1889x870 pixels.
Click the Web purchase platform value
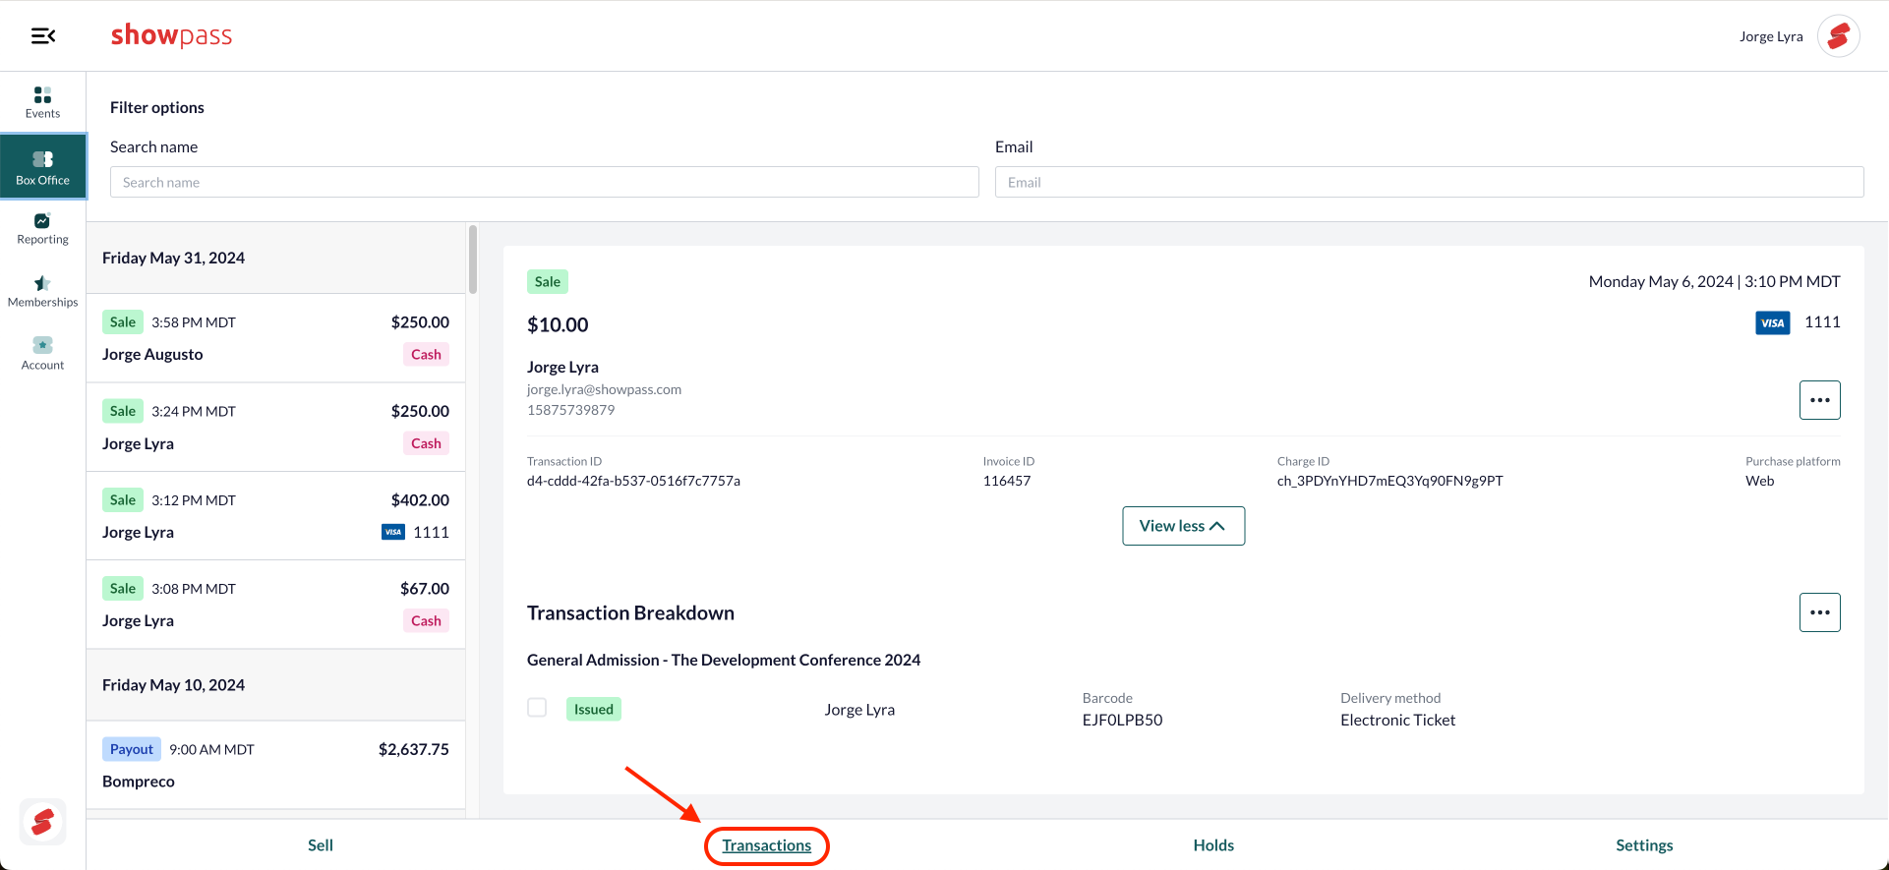click(1759, 481)
